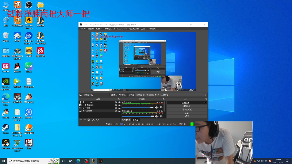
Task: Switch to the Audio Mixer tab below mixer
Action: pos(135,120)
